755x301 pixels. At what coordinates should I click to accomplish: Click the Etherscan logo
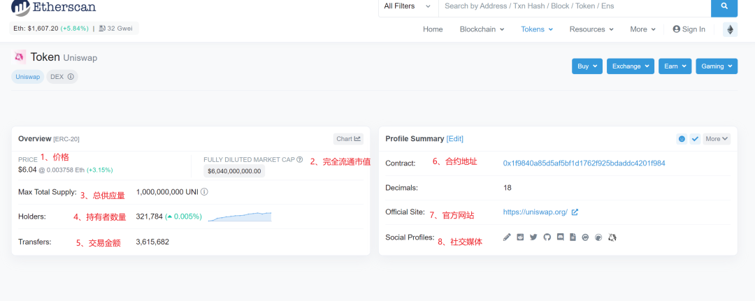click(53, 7)
